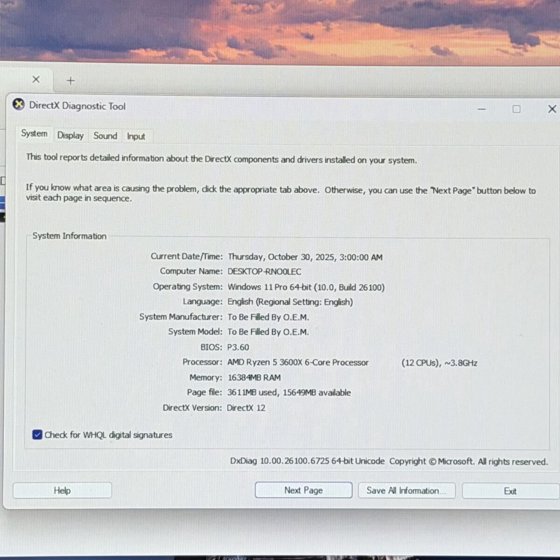
Task: Open a new tab with plus icon
Action: point(70,81)
